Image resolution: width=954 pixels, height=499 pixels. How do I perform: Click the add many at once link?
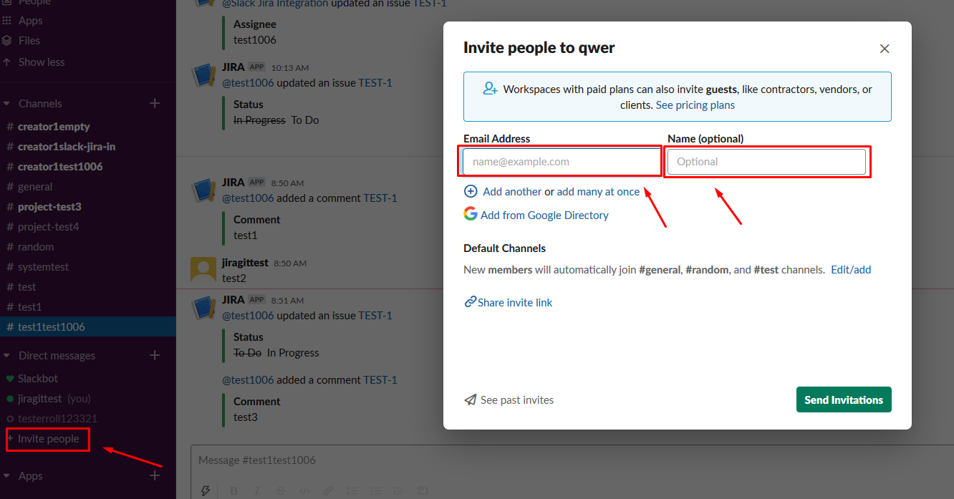pyautogui.click(x=599, y=192)
